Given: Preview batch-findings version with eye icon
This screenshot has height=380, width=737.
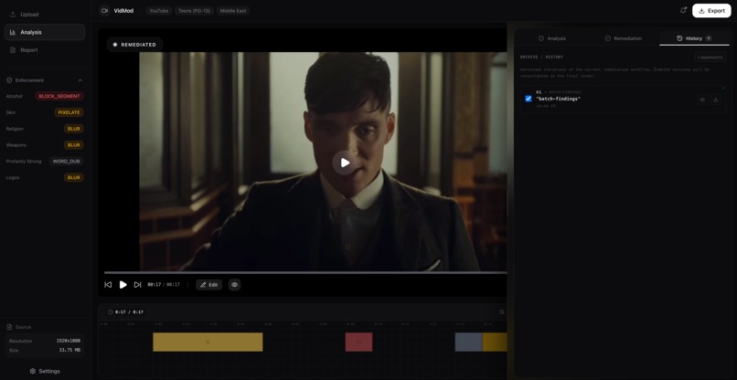Looking at the screenshot, I should 702,100.
